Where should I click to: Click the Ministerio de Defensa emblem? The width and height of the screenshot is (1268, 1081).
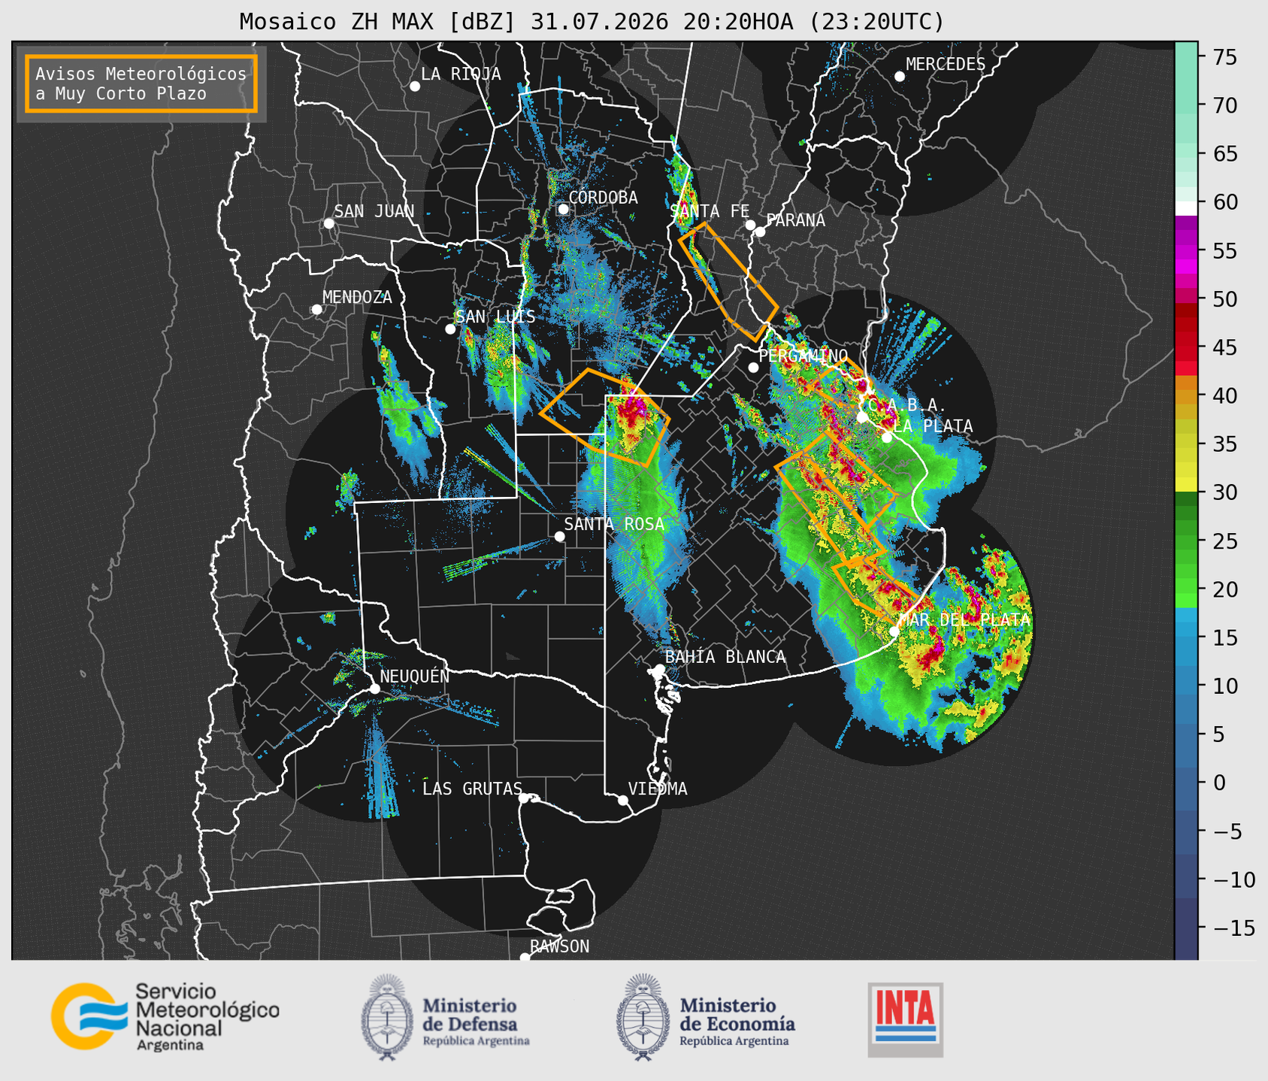[x=387, y=1017]
